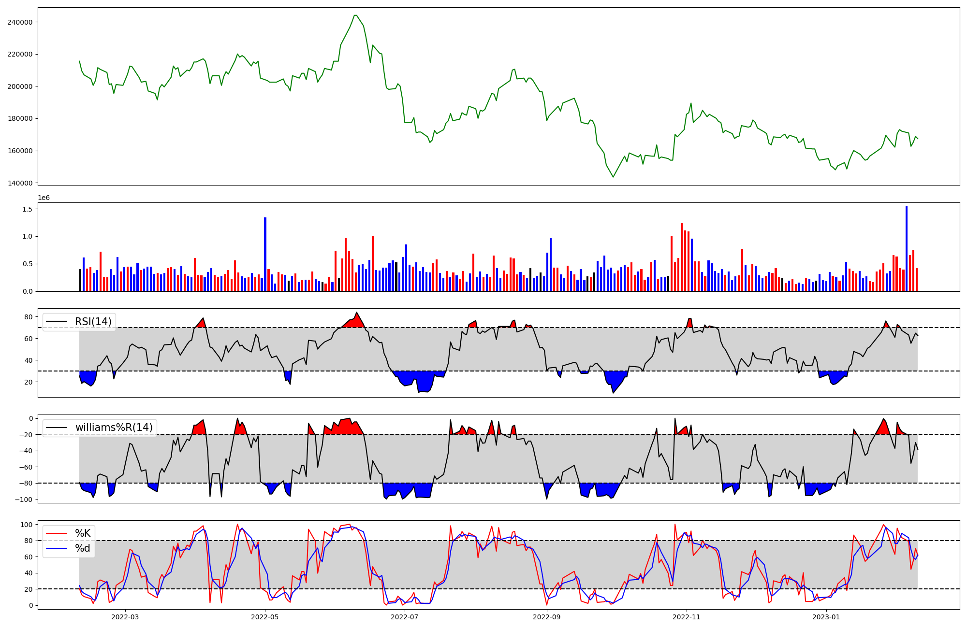Click the williams%R(14) legend label

point(114,428)
